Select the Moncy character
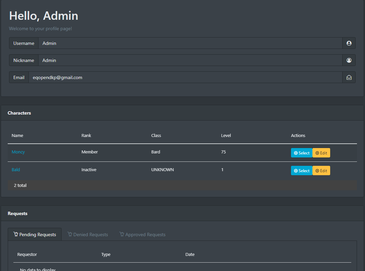This screenshot has width=365, height=271. tap(301, 153)
